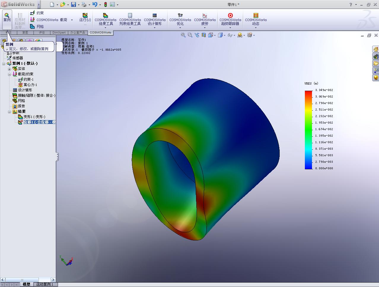Screen dimensions: 379x287
Task: Switch to the 草图 tab
Action: [25, 33]
